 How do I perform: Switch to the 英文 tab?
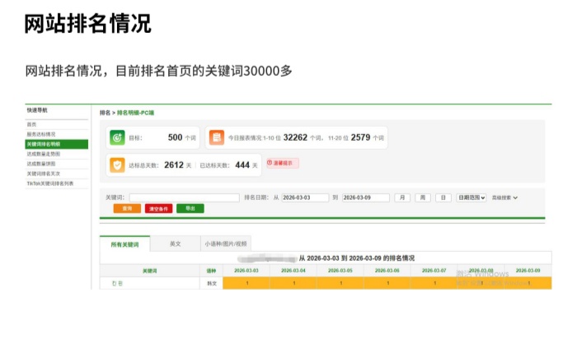coord(175,244)
